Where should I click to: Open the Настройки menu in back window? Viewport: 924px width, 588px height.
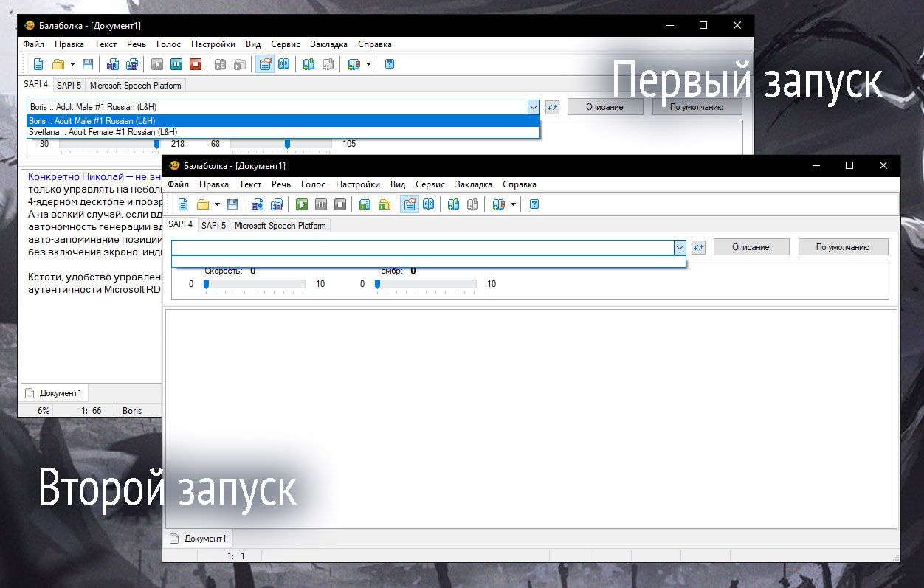(x=213, y=44)
